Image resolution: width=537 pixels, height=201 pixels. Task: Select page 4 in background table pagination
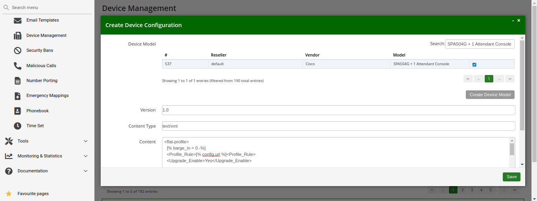[481, 190]
